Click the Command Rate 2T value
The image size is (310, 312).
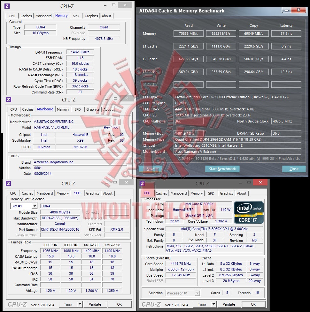(x=80, y=92)
